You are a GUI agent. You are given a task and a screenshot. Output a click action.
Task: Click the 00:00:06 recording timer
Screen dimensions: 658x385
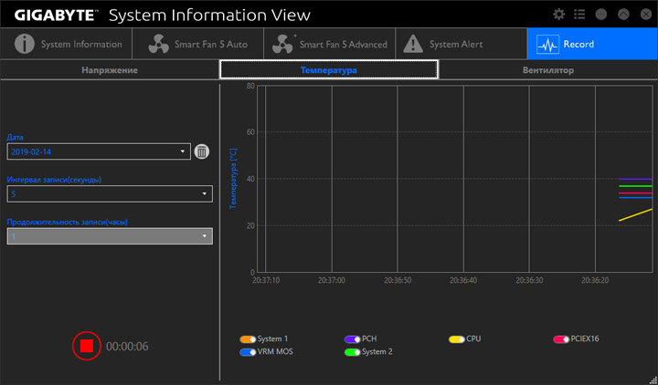click(x=127, y=347)
